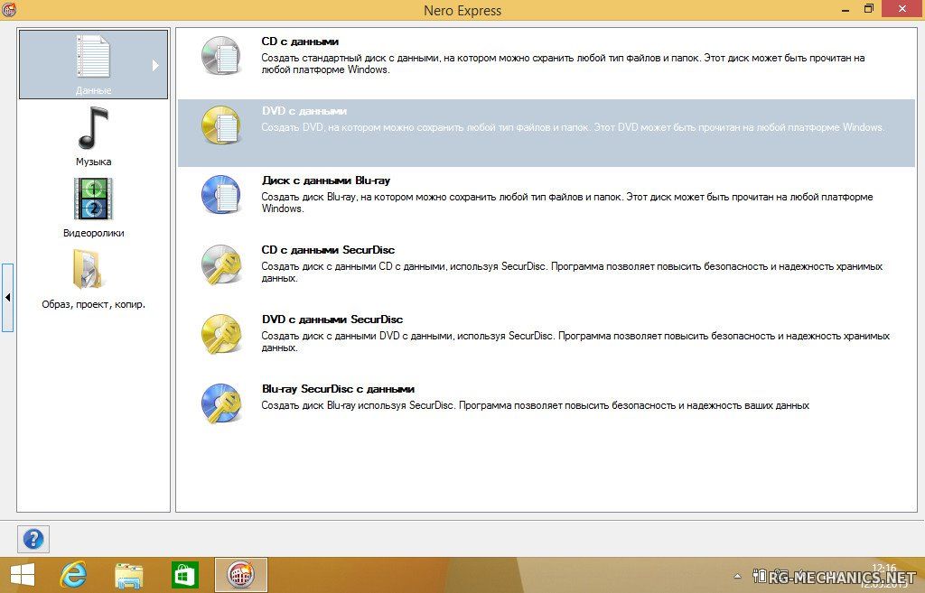Expand the left side panel arrow
The width and height of the screenshot is (925, 593).
pyautogui.click(x=7, y=298)
